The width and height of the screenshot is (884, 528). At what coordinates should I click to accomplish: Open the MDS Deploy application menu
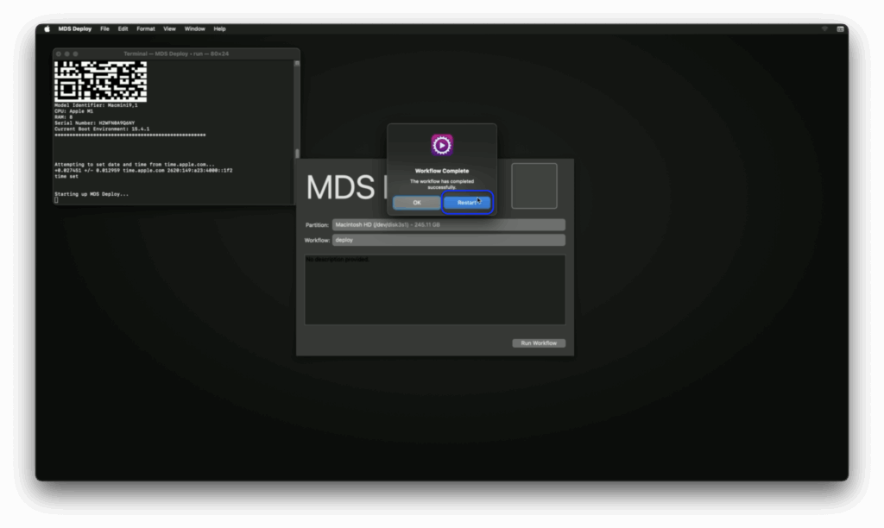74,28
